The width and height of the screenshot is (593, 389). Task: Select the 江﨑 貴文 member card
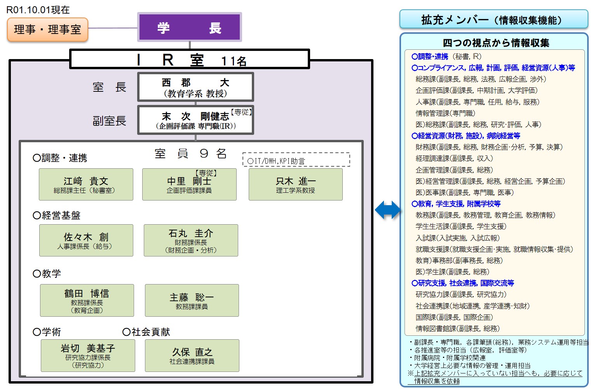coord(86,185)
